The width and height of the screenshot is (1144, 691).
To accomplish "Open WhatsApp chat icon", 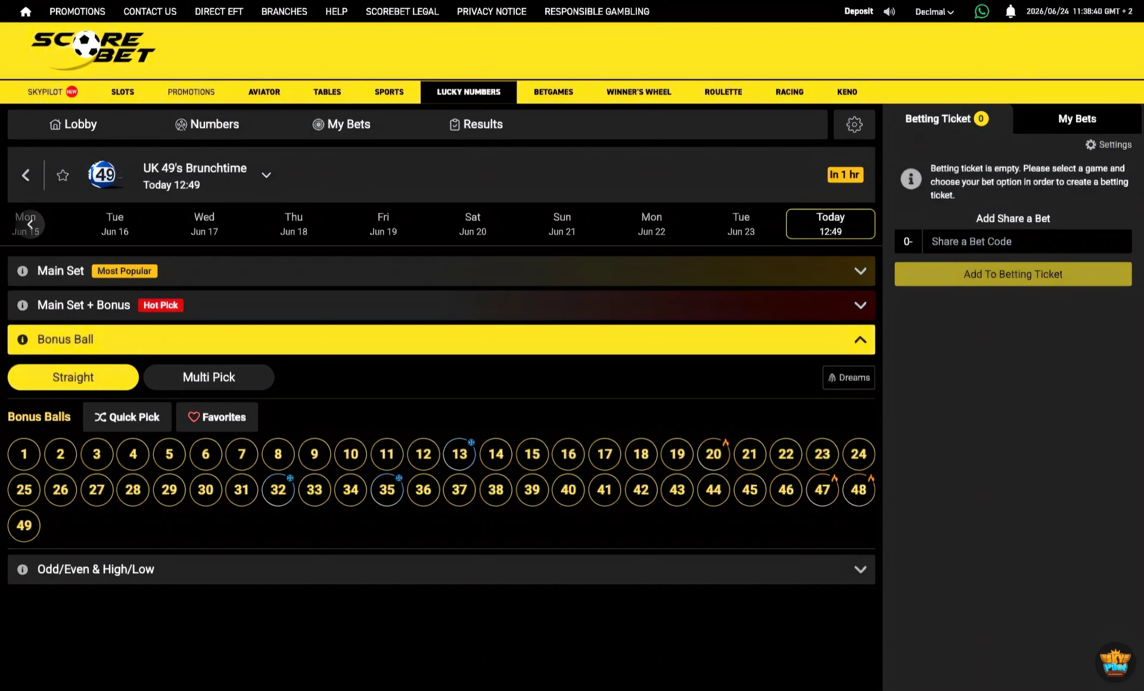I will pos(981,11).
